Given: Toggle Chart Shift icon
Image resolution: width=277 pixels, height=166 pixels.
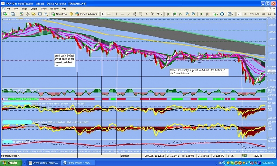Looking at the screenshot, I should tap(207, 14).
